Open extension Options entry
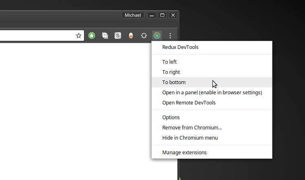Screen dimensions: 305x180 [212, 117]
